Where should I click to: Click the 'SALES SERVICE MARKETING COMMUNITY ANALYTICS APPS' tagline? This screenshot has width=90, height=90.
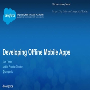[x=30, y=17]
